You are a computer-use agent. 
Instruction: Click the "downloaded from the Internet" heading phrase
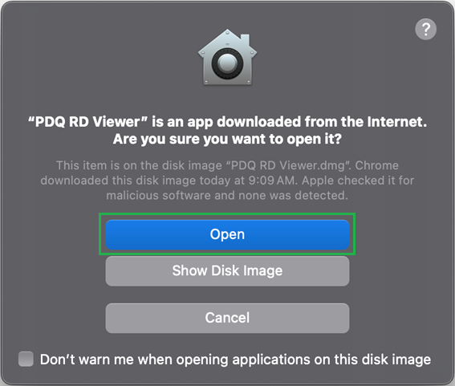coord(322,122)
